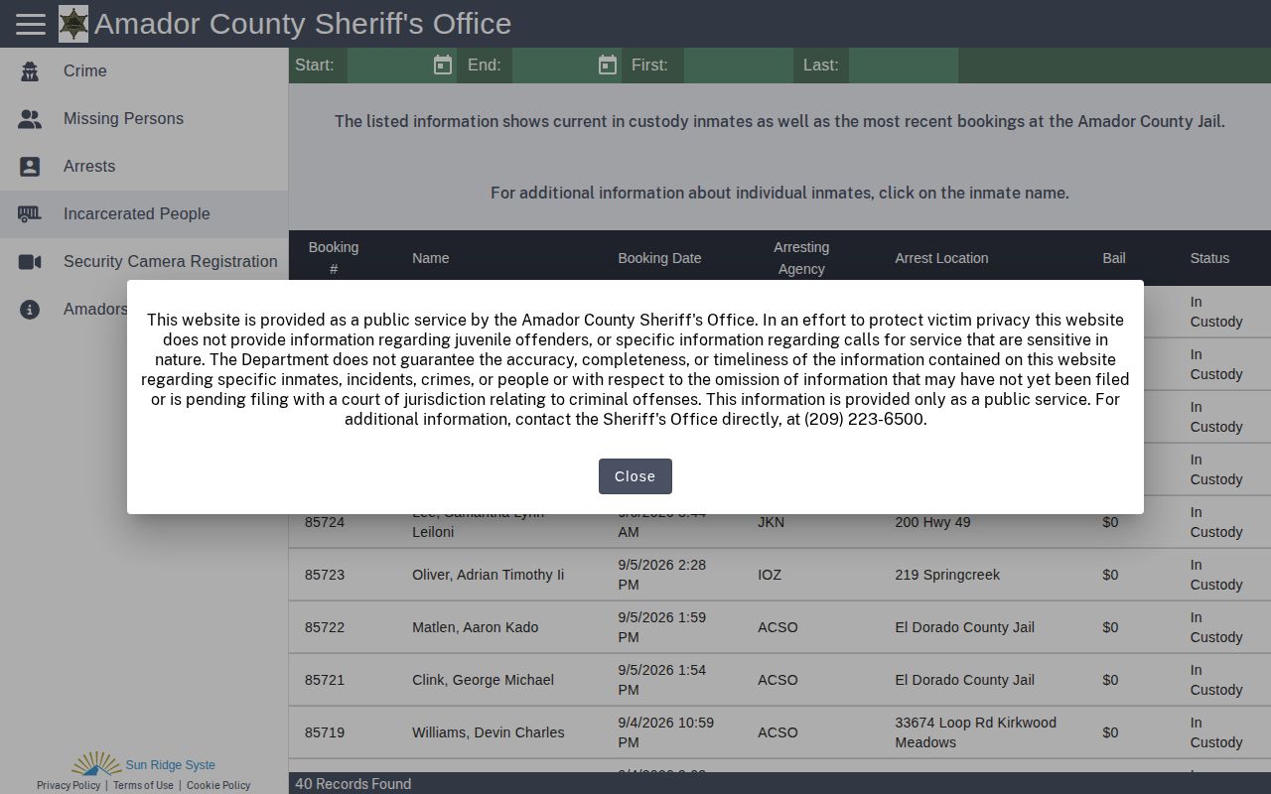Image resolution: width=1271 pixels, height=794 pixels.
Task: Sort by Name column header
Action: pyautogui.click(x=431, y=258)
